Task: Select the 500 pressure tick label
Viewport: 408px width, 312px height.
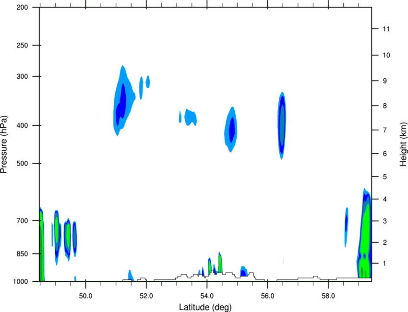Action: tap(23, 163)
